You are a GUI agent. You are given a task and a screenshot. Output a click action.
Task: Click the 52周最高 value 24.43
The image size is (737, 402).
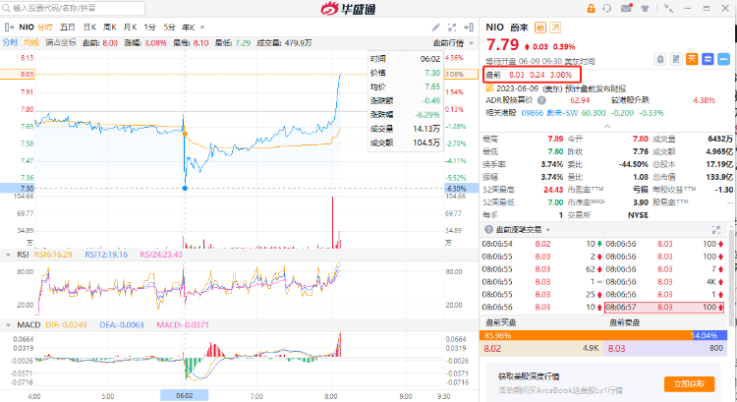[x=553, y=190]
